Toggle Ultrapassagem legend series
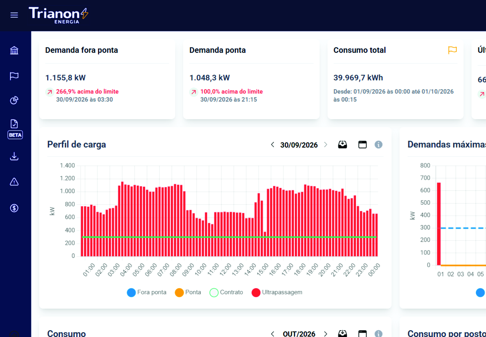Image resolution: width=486 pixels, height=337 pixels. (277, 292)
